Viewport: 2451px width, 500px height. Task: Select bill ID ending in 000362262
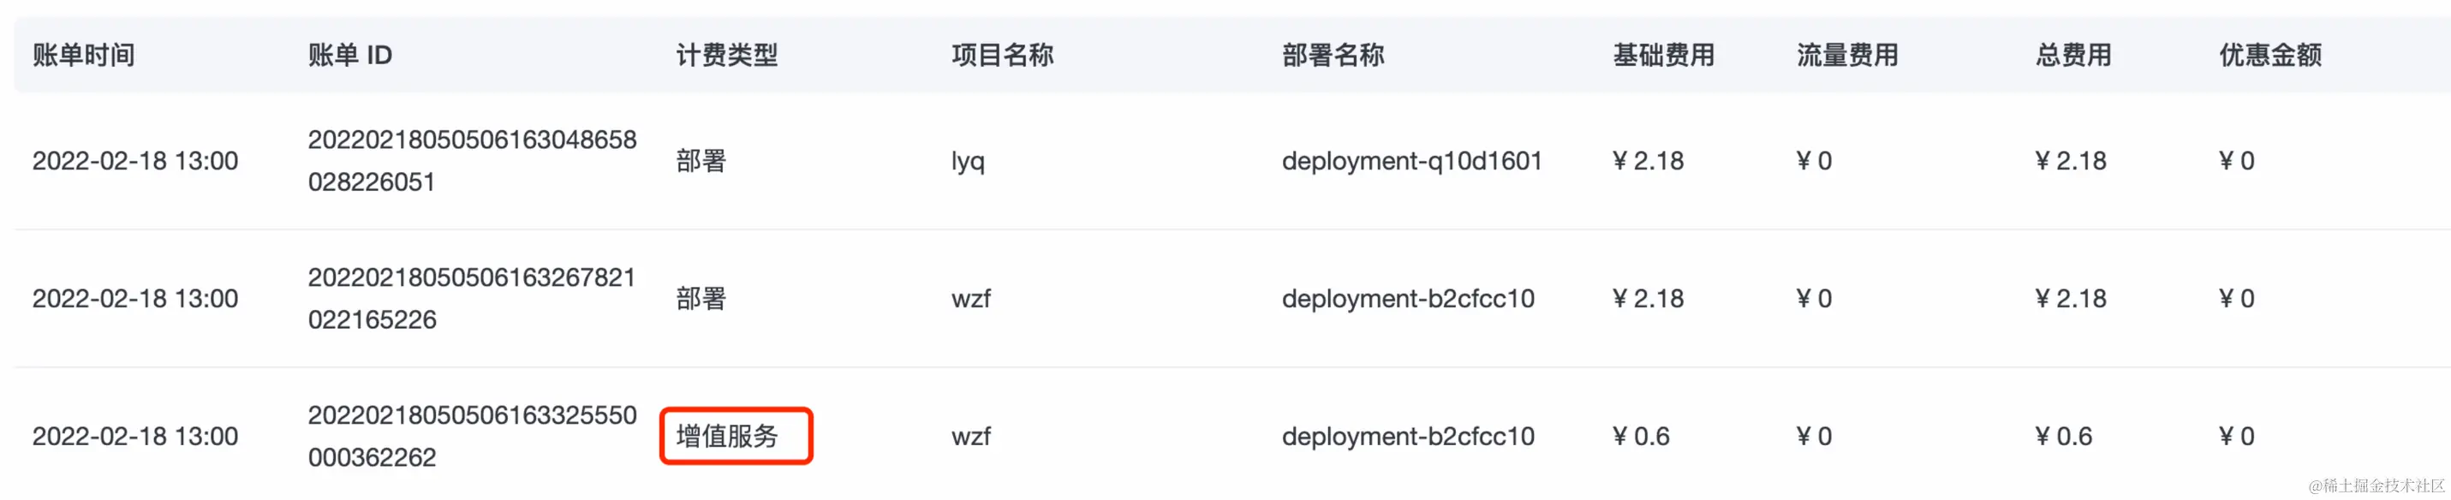click(473, 436)
